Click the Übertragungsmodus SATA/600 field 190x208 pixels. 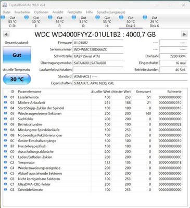pyautogui.click(x=98, y=63)
